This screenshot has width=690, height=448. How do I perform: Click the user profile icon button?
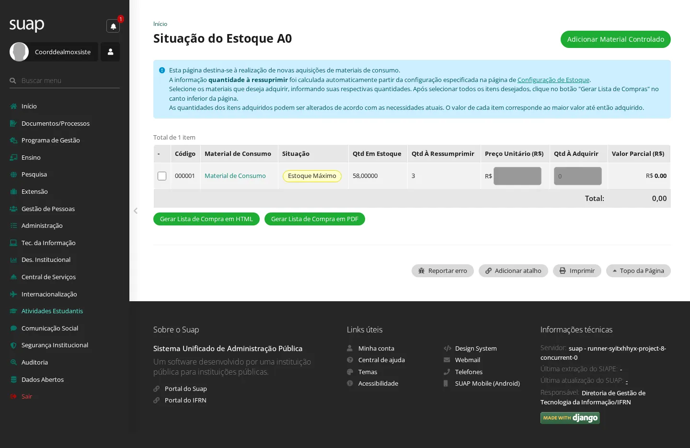[x=110, y=52]
